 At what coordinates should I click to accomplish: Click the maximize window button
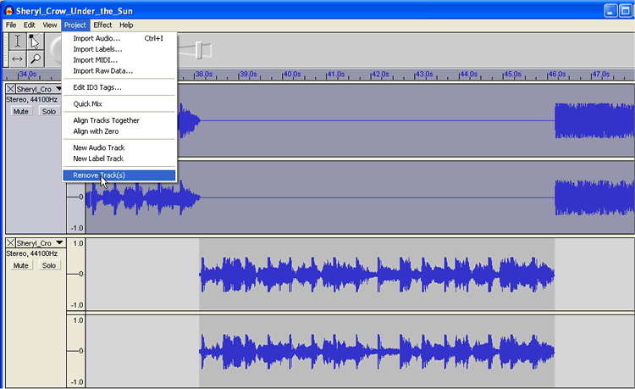[626, 10]
